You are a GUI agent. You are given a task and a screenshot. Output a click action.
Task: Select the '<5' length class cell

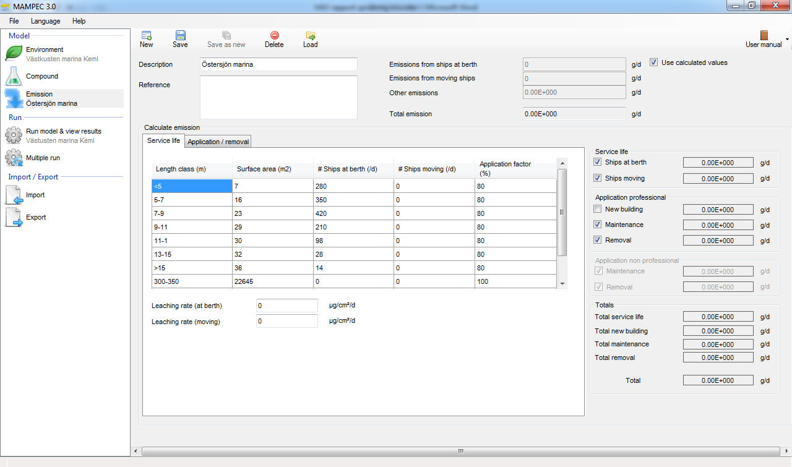[192, 186]
